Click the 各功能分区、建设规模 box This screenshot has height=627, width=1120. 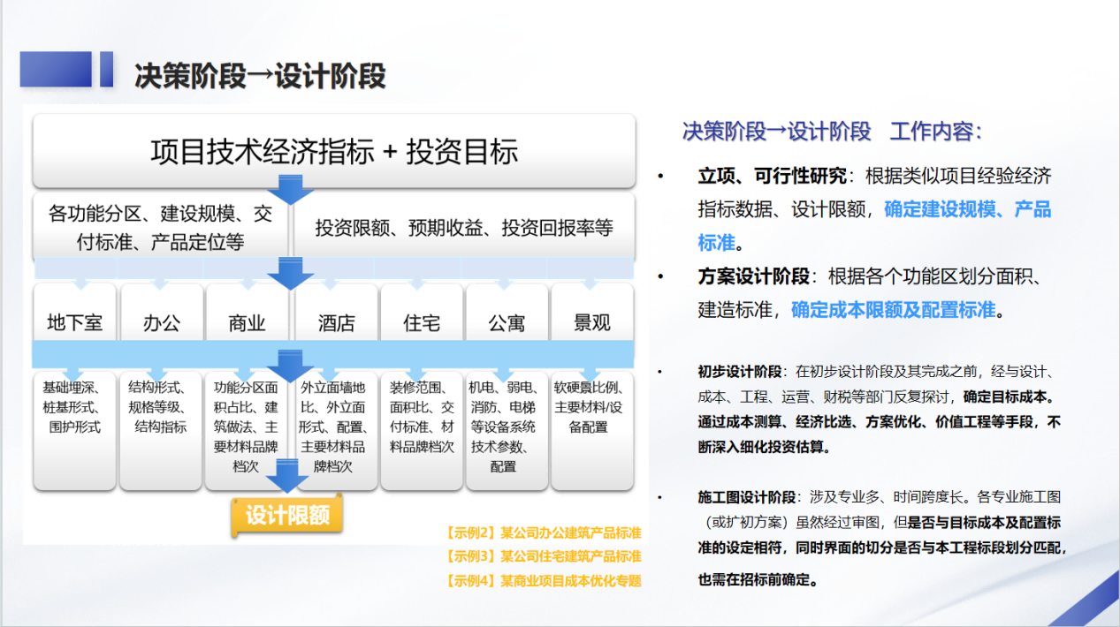161,228
